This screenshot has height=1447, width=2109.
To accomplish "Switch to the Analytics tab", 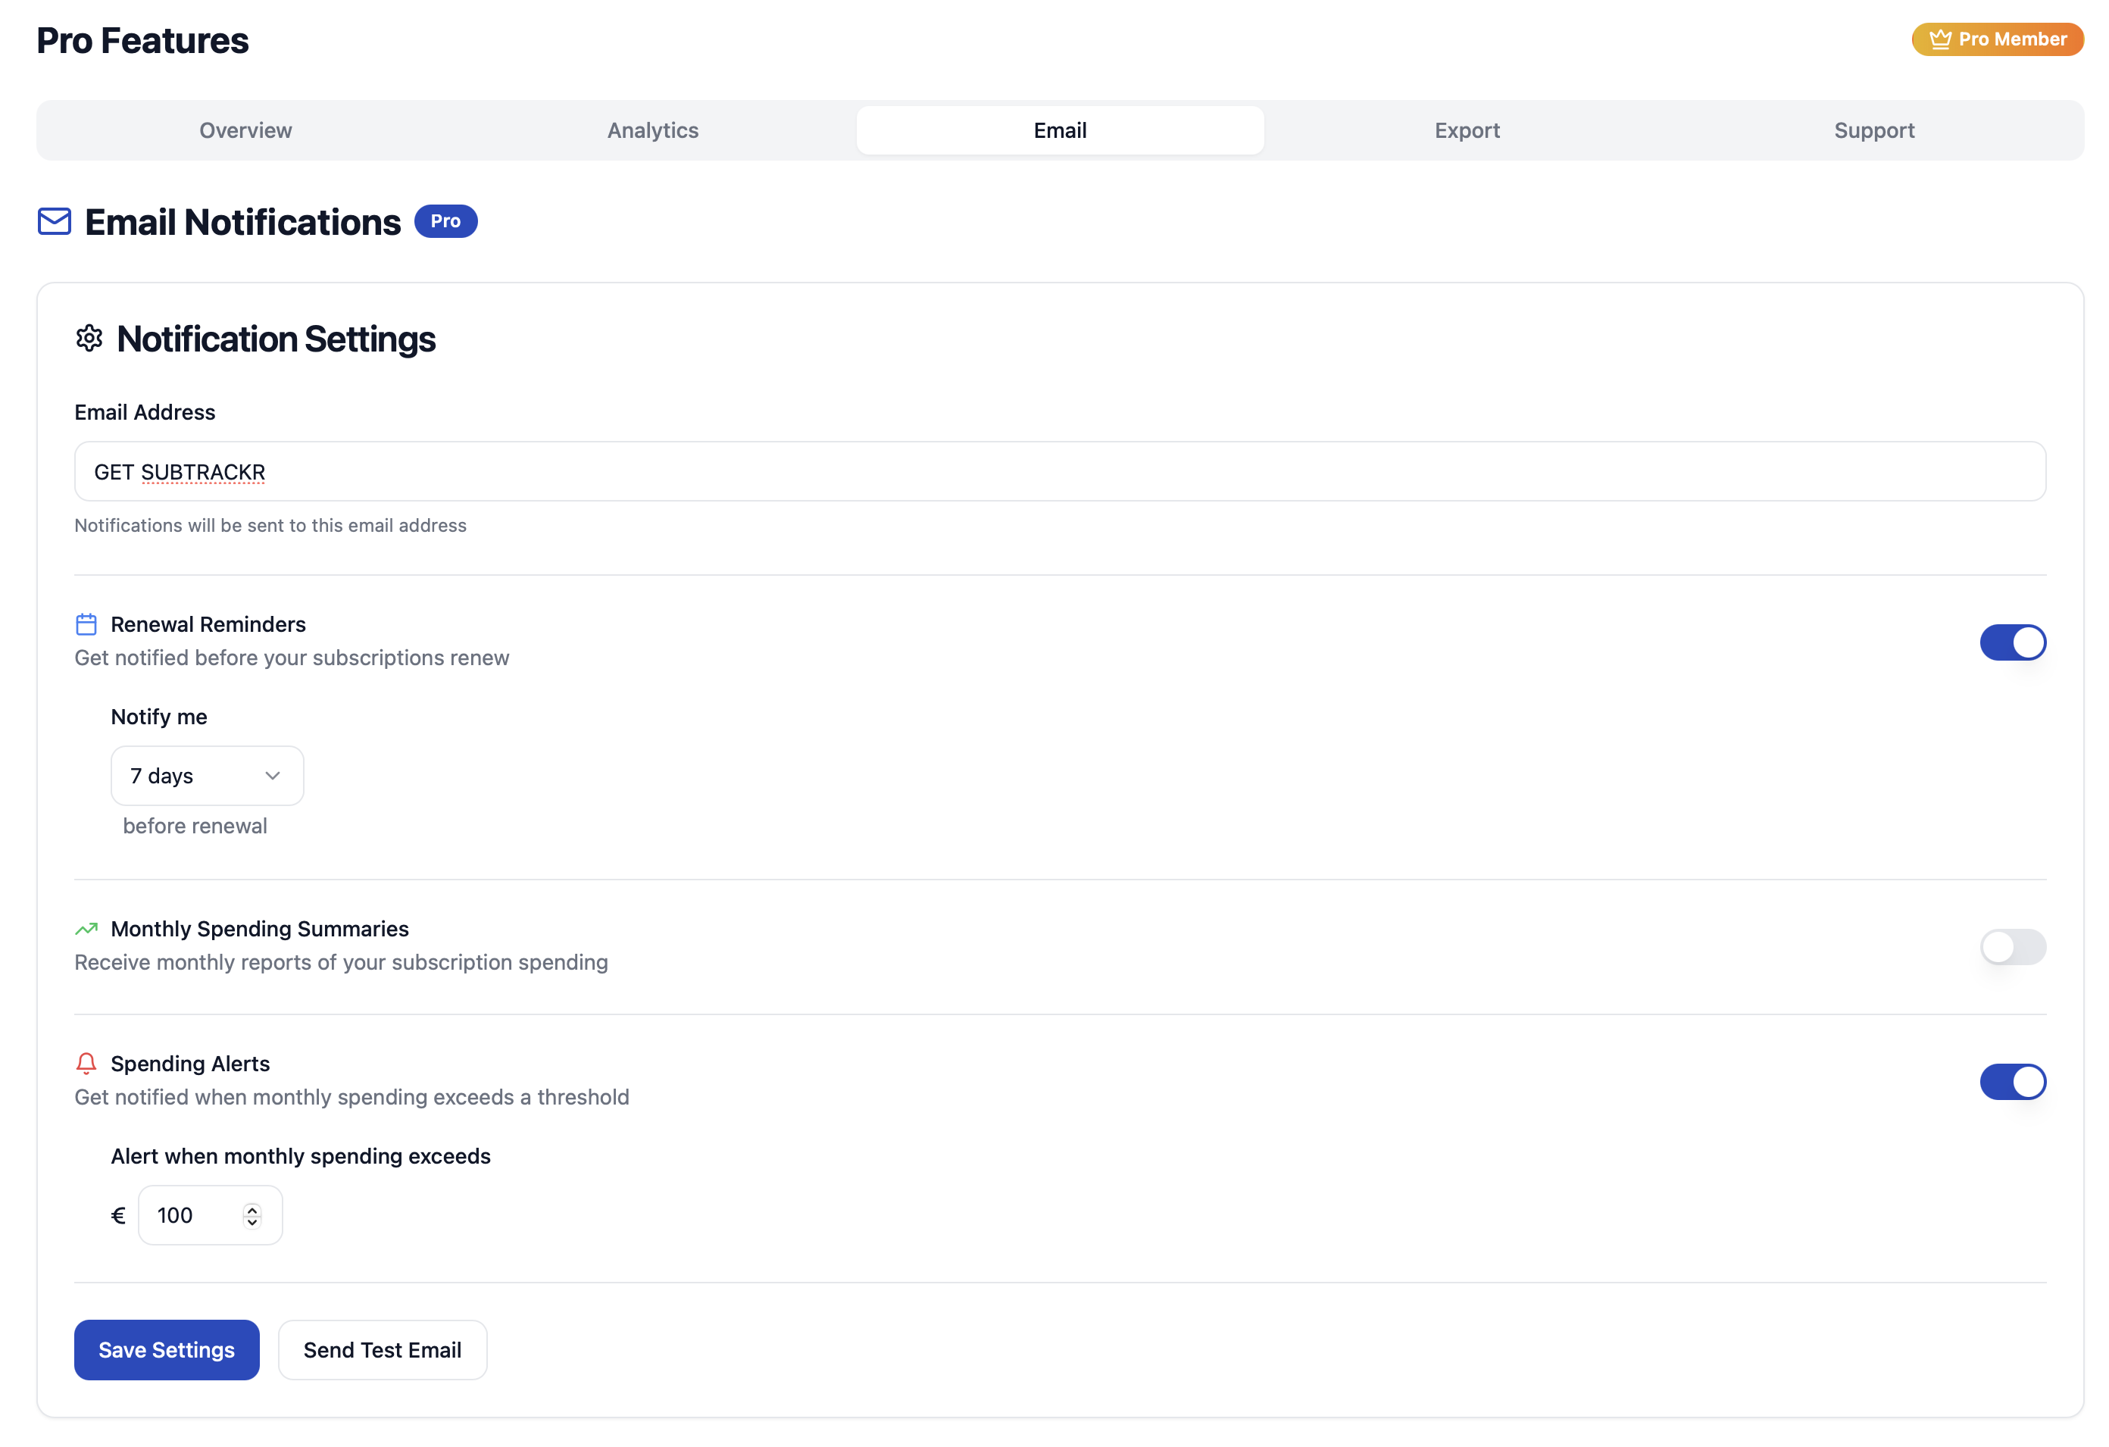I will (x=652, y=130).
